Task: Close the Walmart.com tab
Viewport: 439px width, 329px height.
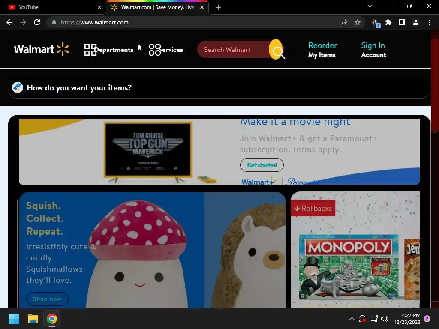Action: pos(202,7)
